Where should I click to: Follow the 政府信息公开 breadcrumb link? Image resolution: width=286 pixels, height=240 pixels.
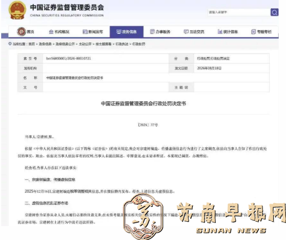(65, 44)
